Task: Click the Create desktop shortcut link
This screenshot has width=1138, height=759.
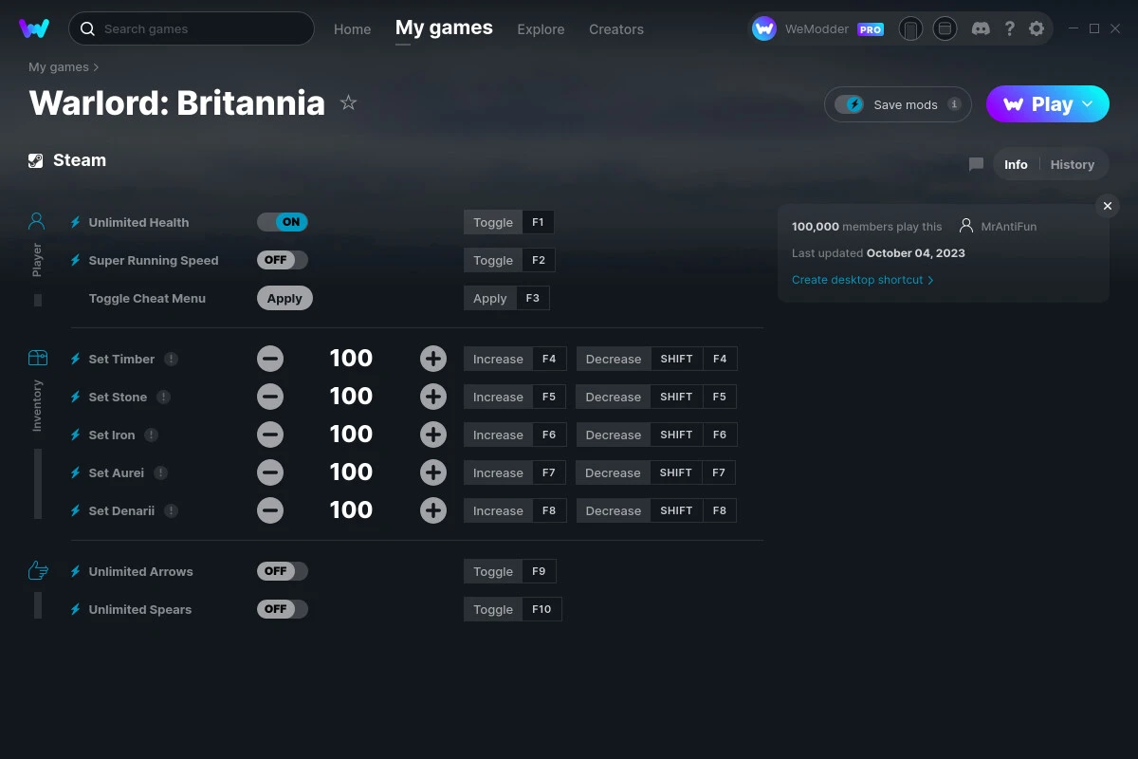Action: click(856, 280)
